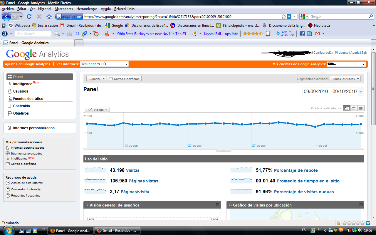Open the Related Links menu
The image size is (376, 235).
(124, 9)
